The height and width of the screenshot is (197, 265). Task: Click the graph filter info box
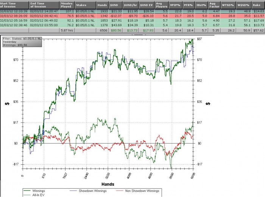pyautogui.click(x=22, y=42)
